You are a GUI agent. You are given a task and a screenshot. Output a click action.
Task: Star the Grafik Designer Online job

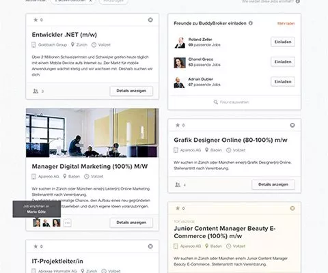point(178,125)
